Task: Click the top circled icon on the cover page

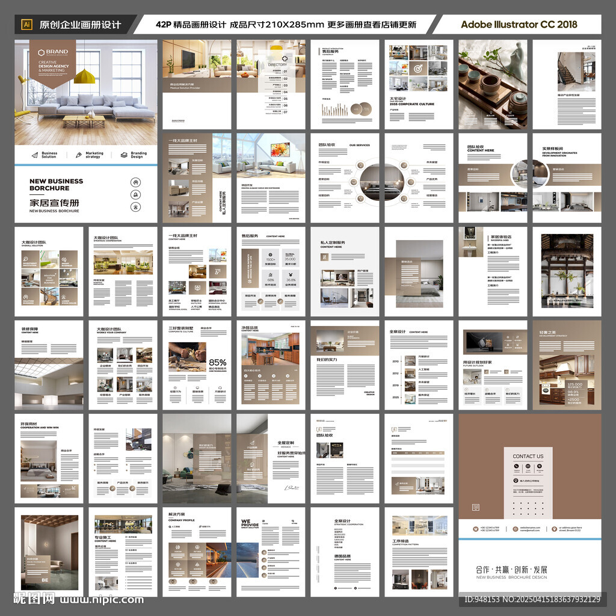Action: click(135, 182)
